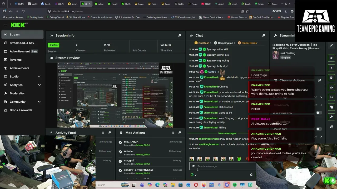This screenshot has width=337, height=189.
Task: Click the VPN button in address bar
Action: coord(277,11)
